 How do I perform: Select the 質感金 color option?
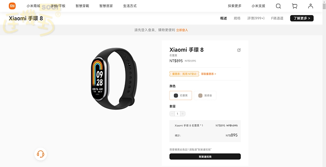(x=205, y=95)
